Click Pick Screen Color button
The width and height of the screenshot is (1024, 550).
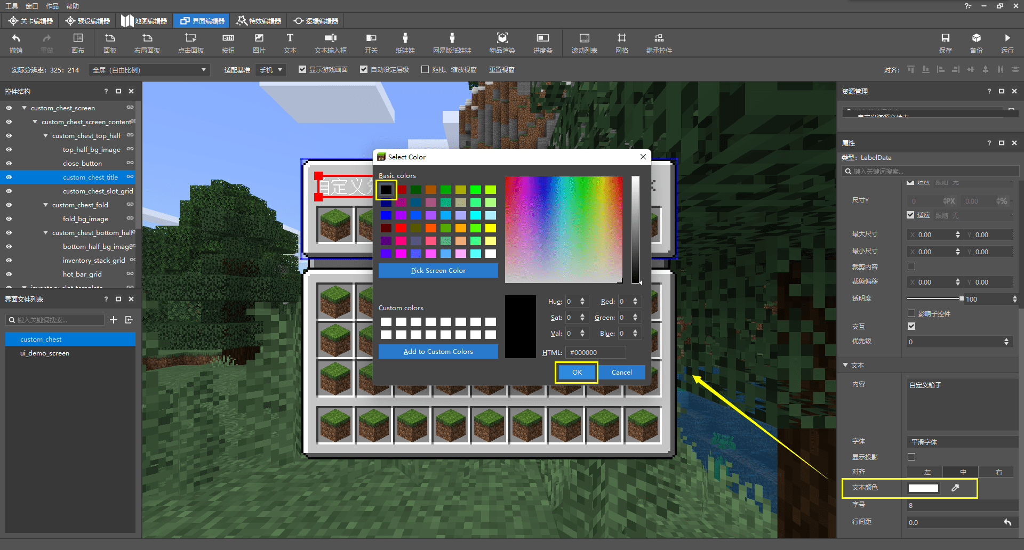tap(438, 271)
